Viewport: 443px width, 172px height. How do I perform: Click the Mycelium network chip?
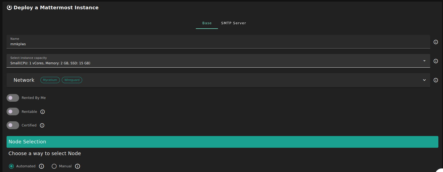coord(50,80)
